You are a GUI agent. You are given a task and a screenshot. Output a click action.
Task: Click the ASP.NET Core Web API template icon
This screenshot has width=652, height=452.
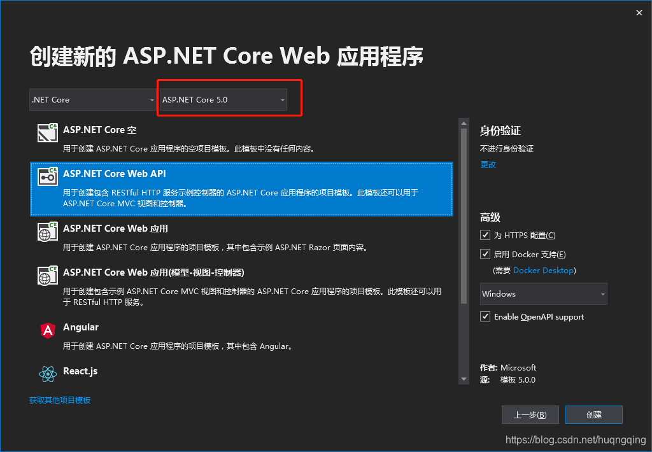pyautogui.click(x=47, y=177)
